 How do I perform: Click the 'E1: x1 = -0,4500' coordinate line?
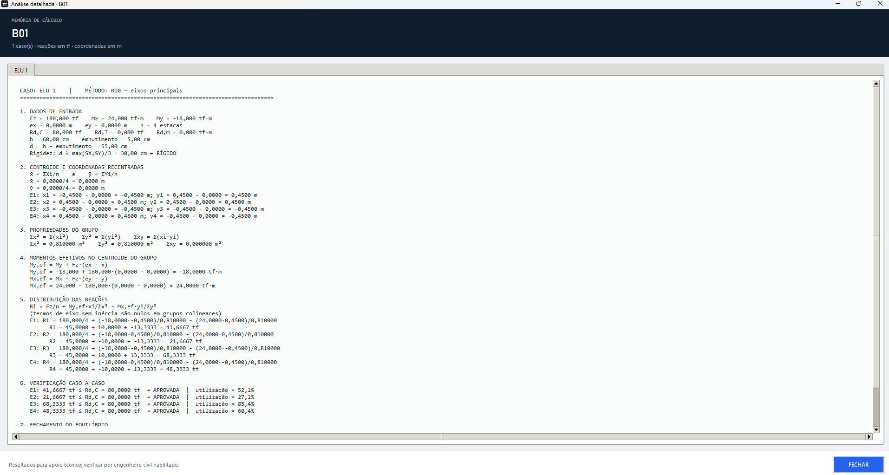coord(144,195)
